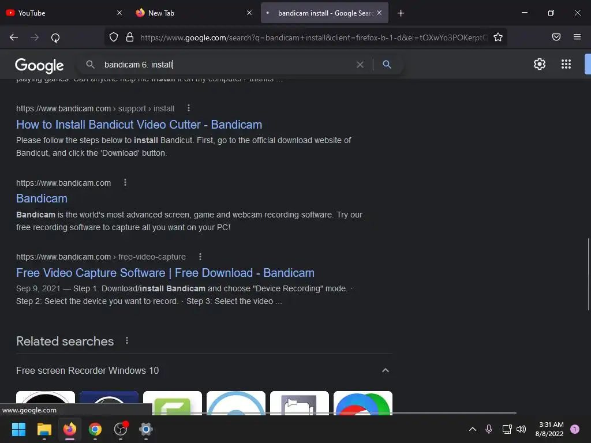Bookmark this page with the star
Screen dimensions: 591x443
[498, 37]
